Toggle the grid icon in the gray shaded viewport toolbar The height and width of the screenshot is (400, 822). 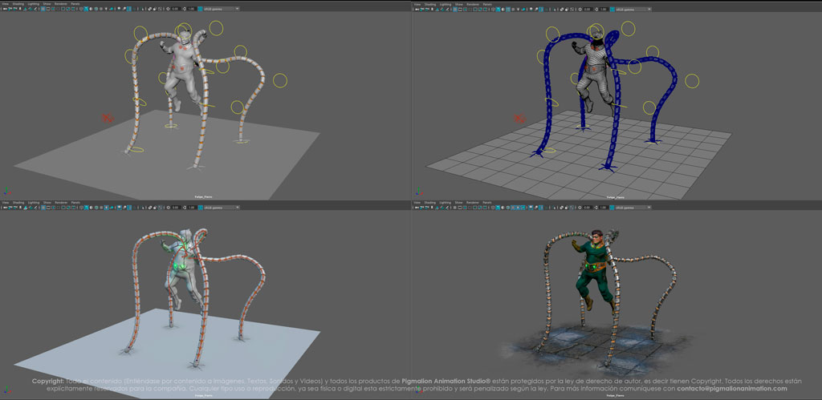[x=43, y=9]
